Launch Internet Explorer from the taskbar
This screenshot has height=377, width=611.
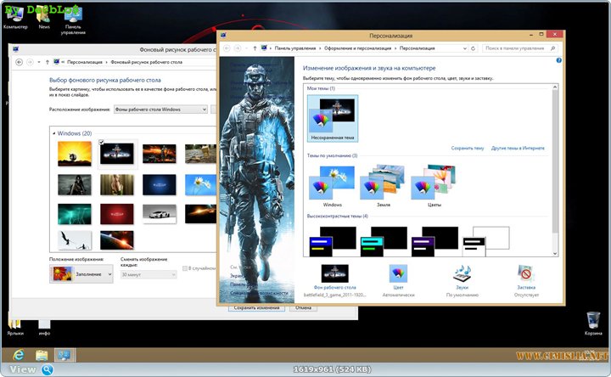(18, 354)
